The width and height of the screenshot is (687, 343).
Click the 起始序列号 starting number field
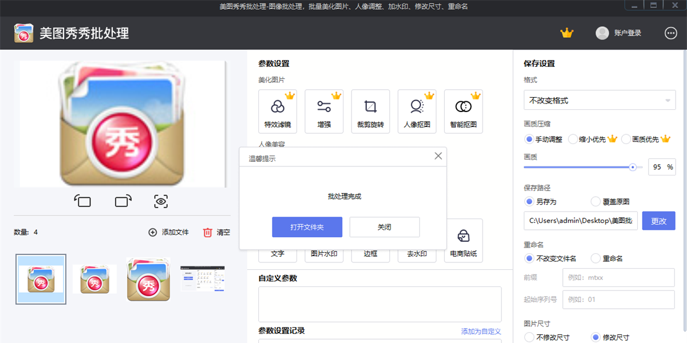pos(619,300)
